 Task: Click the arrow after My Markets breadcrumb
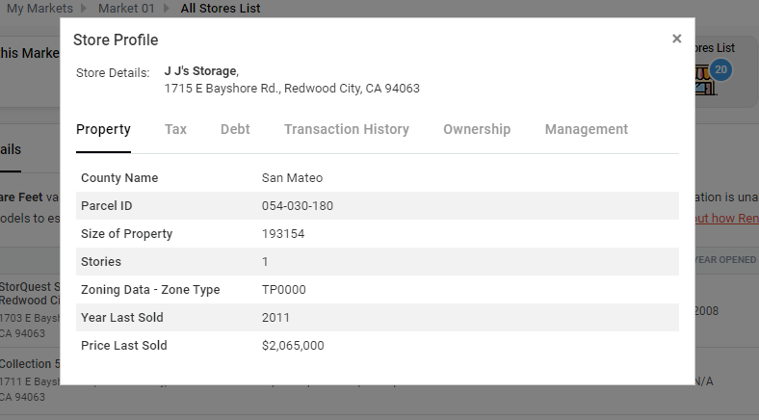click(x=84, y=9)
